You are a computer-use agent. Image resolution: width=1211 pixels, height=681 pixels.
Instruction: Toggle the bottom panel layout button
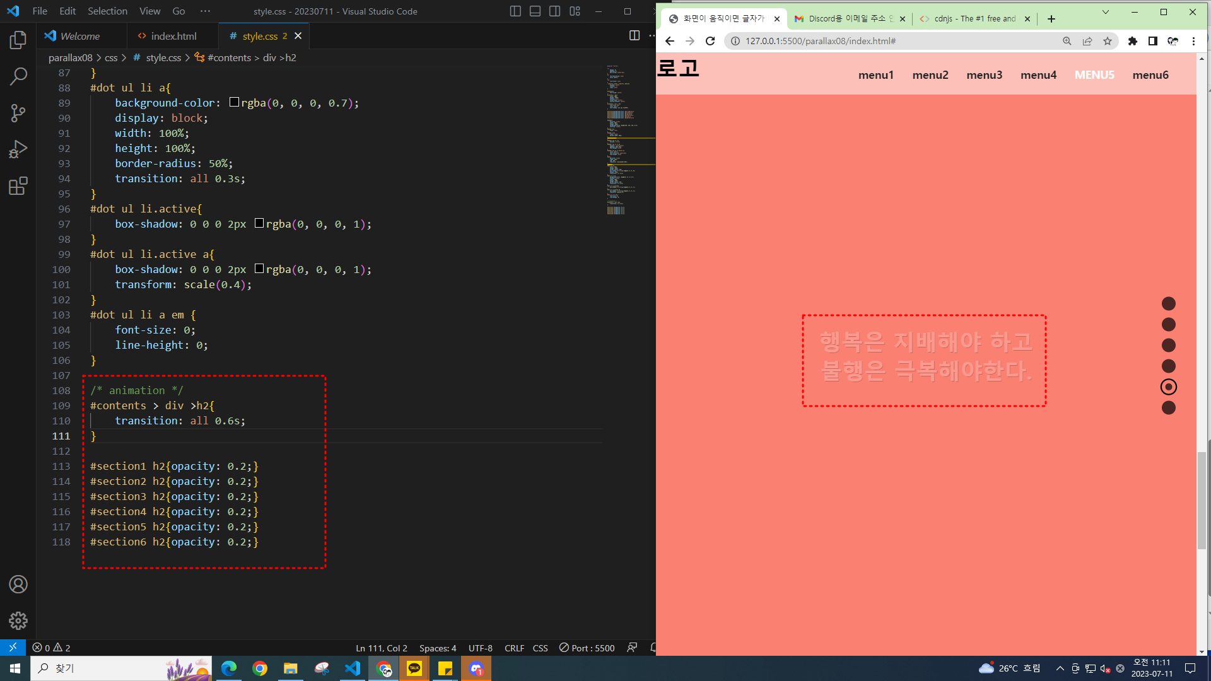tap(535, 11)
